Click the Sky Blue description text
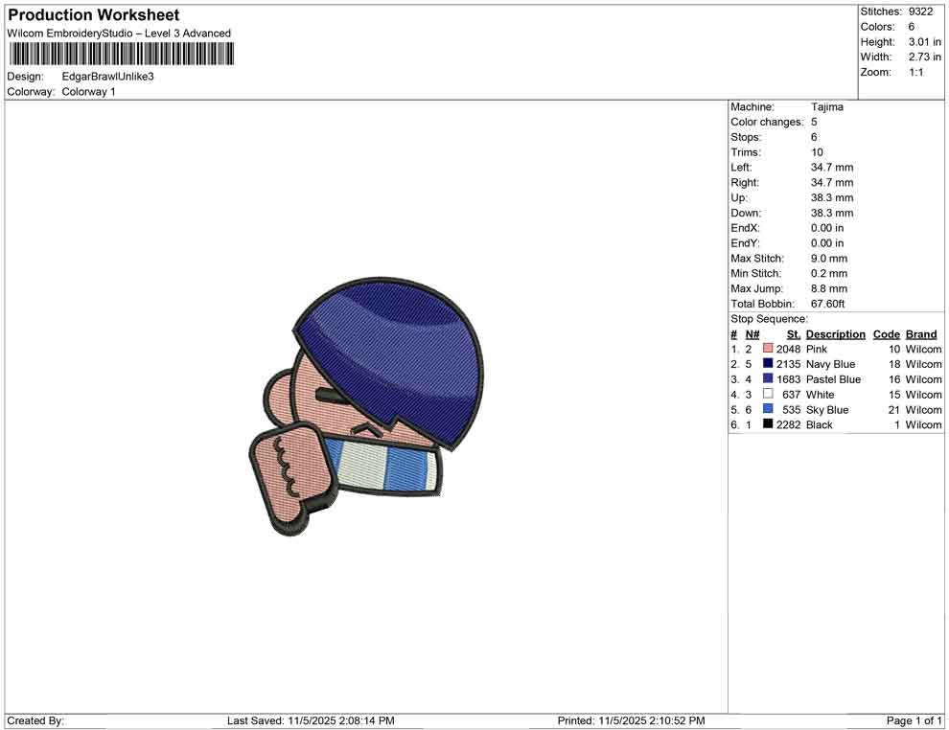The width and height of the screenshot is (949, 730). (x=827, y=409)
